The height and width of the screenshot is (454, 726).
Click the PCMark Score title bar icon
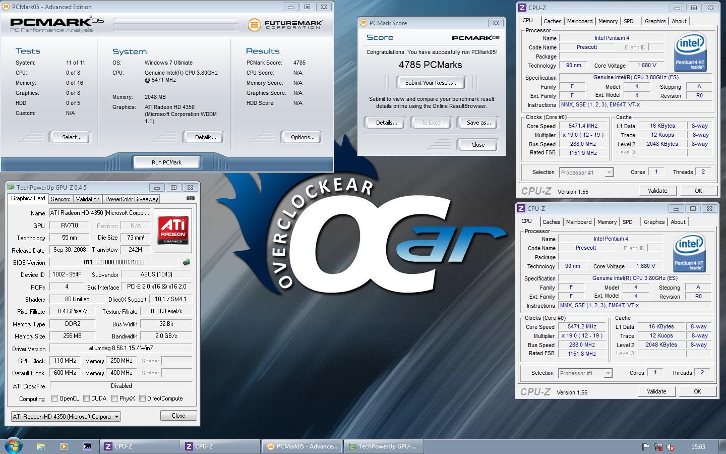[x=364, y=23]
